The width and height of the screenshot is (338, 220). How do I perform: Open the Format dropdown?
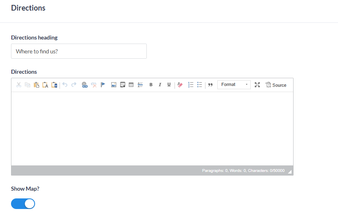(234, 85)
